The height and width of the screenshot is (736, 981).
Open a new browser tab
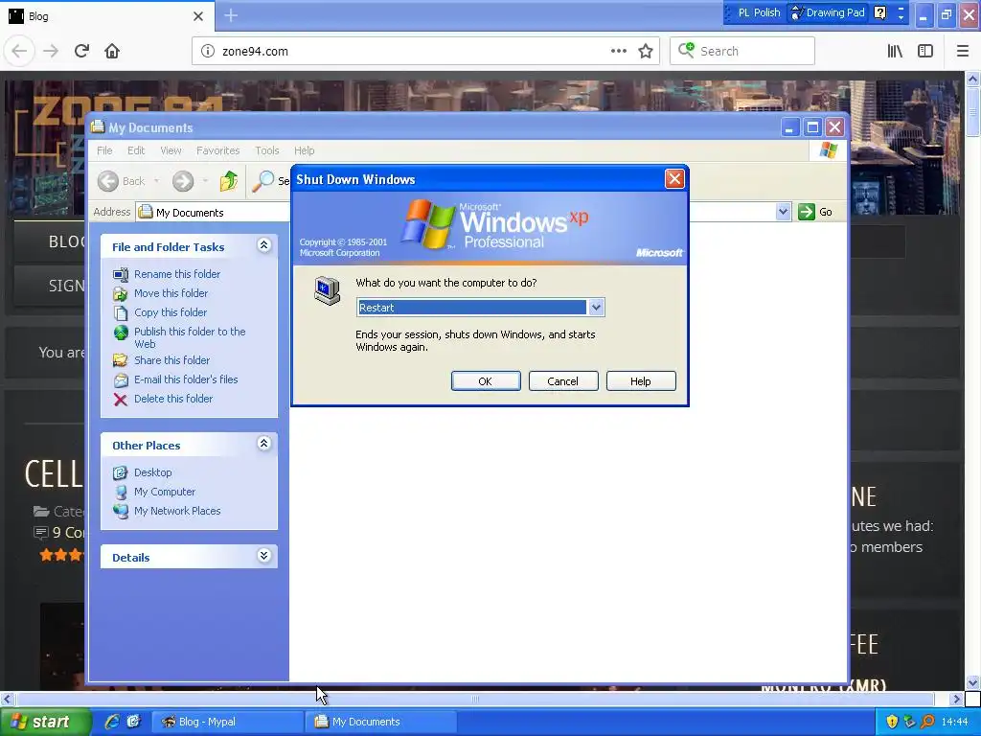[231, 15]
